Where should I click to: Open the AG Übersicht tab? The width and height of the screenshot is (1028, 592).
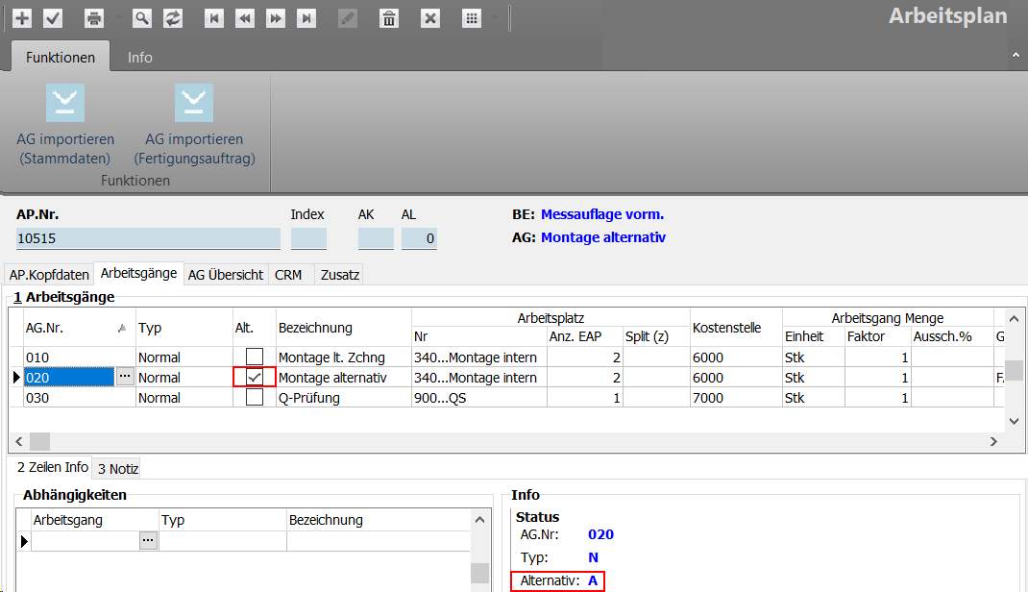226,275
